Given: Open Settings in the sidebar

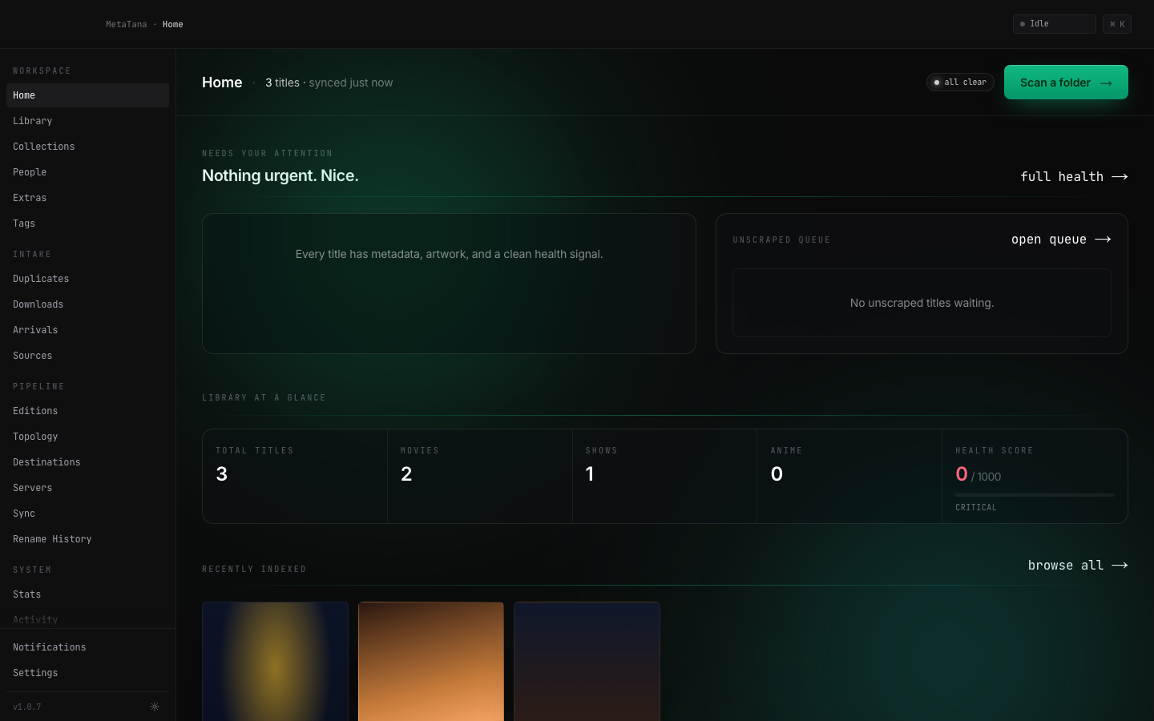Looking at the screenshot, I should 87,673.
